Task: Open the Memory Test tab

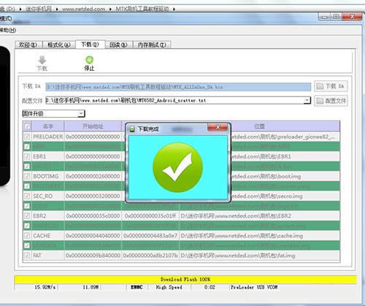Action: tap(152, 45)
